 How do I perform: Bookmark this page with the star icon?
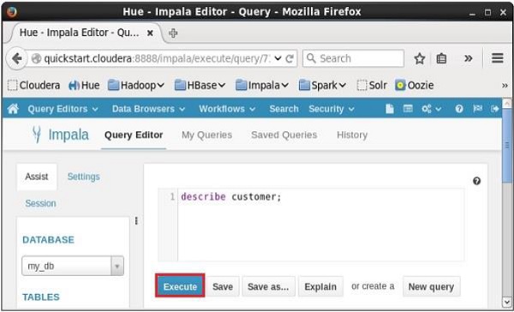point(419,59)
